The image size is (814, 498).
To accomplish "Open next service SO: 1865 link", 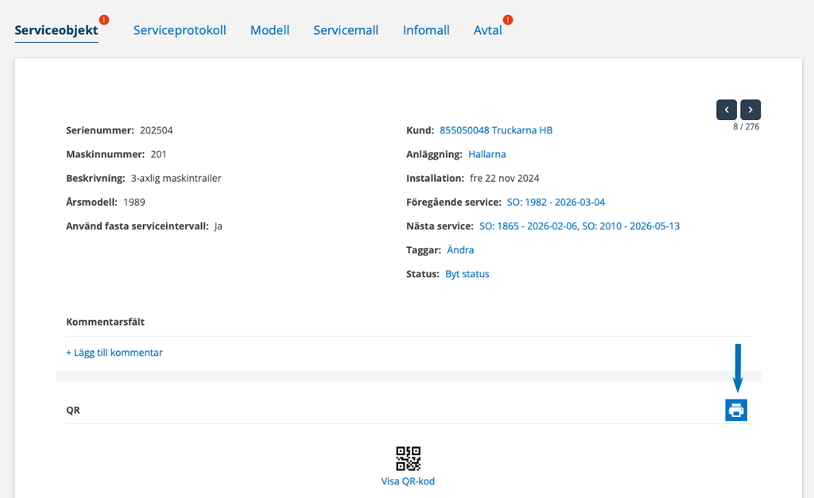I will pos(527,226).
